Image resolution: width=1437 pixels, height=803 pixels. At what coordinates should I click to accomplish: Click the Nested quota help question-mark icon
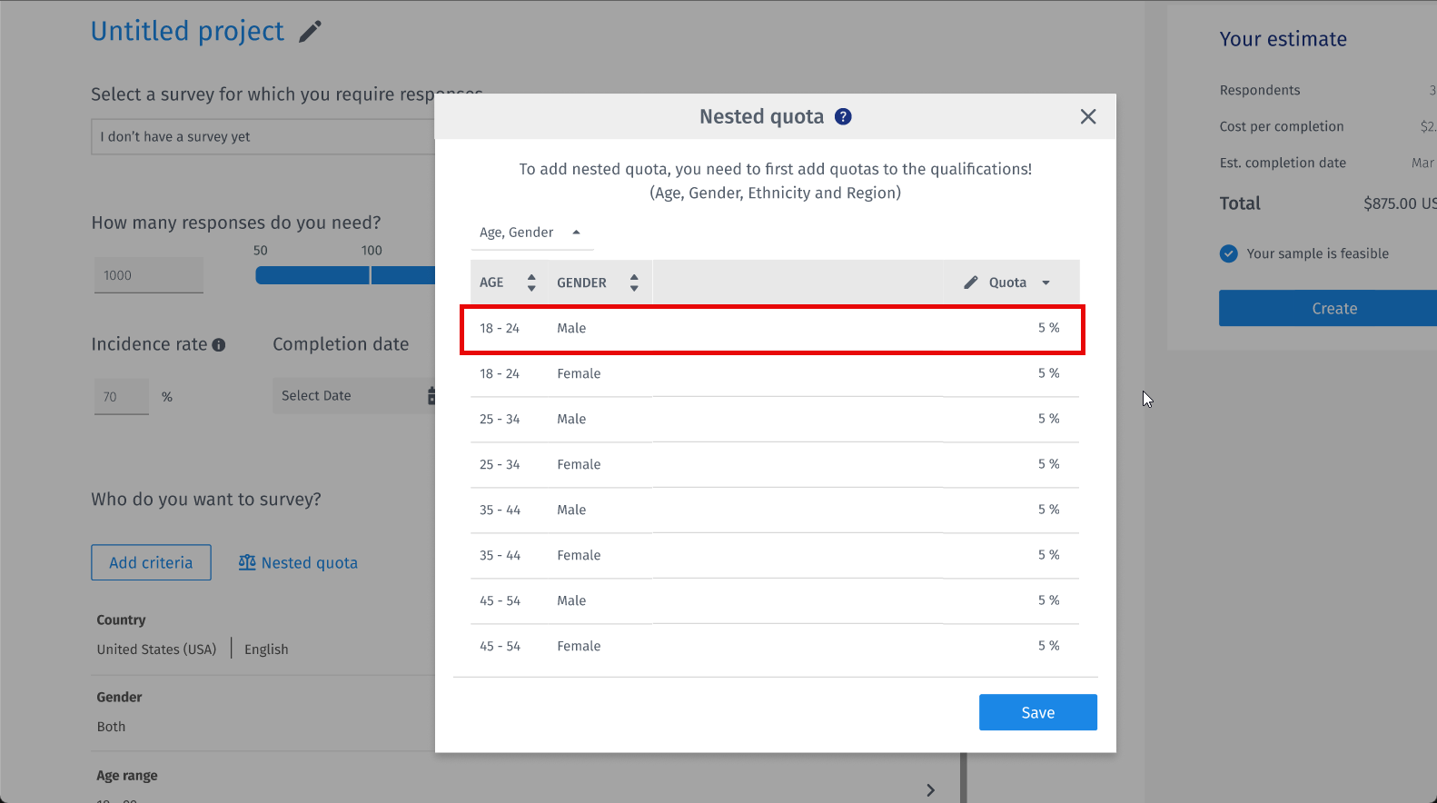tap(843, 116)
